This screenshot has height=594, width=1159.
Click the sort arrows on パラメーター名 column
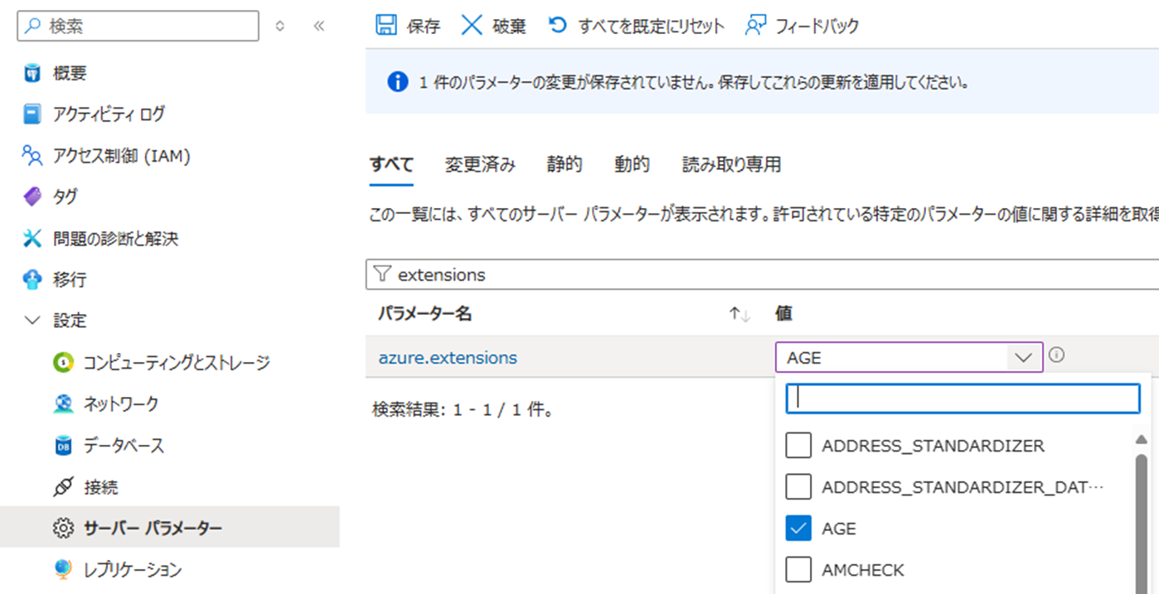(x=740, y=314)
